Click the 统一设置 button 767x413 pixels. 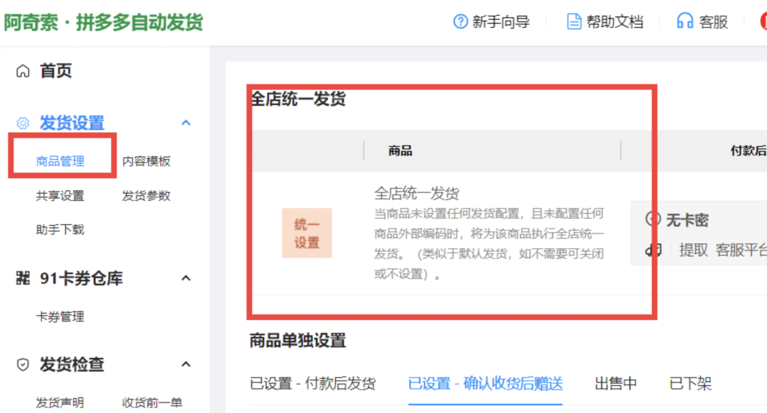coord(307,233)
